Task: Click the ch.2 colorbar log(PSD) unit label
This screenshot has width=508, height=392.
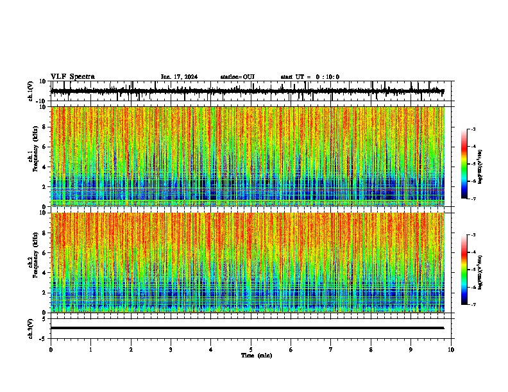Action: (480, 272)
